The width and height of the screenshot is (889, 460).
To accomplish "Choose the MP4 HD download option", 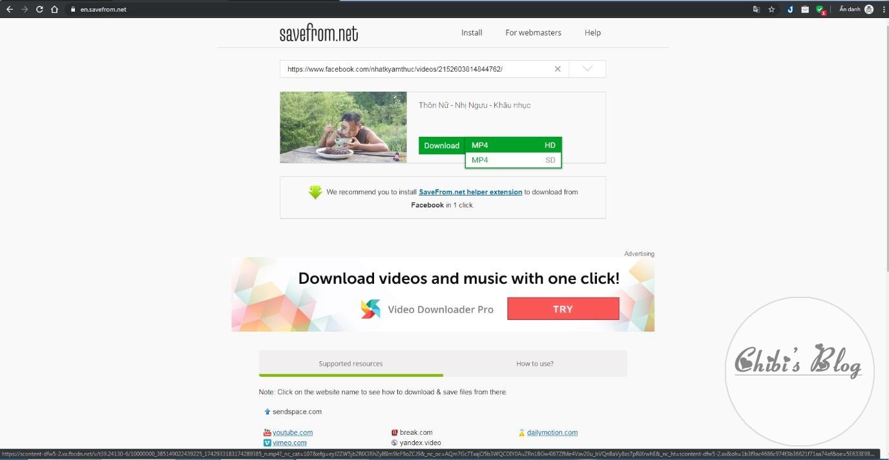I will (513, 145).
